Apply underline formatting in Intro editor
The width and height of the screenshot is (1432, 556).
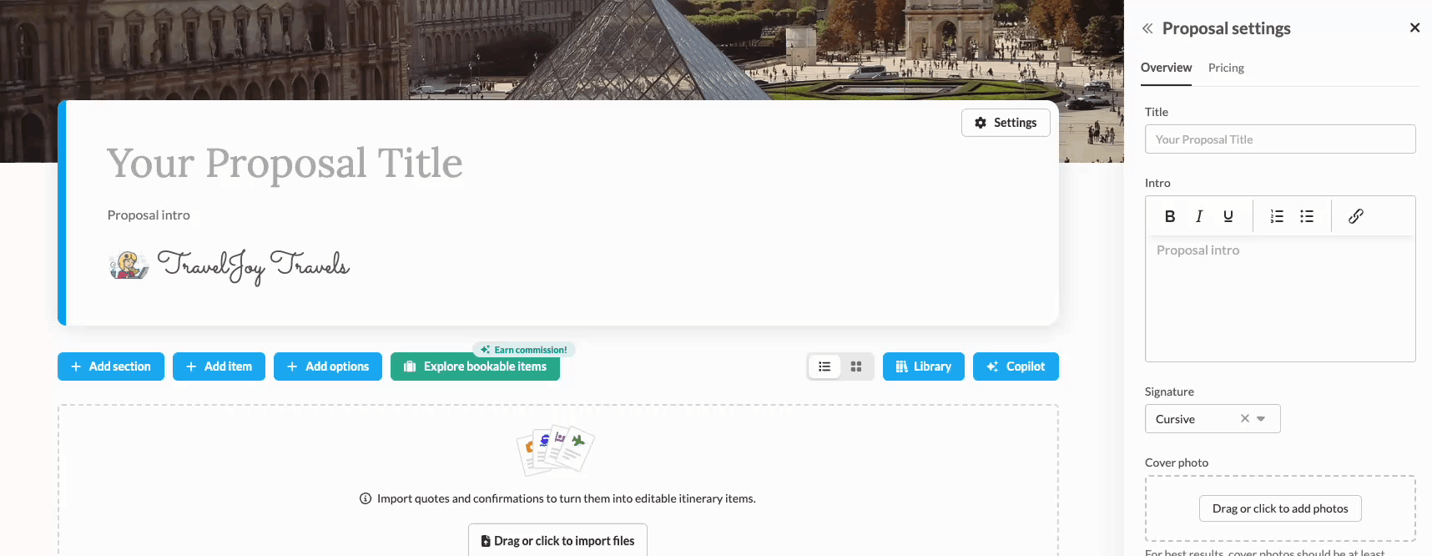1228,216
